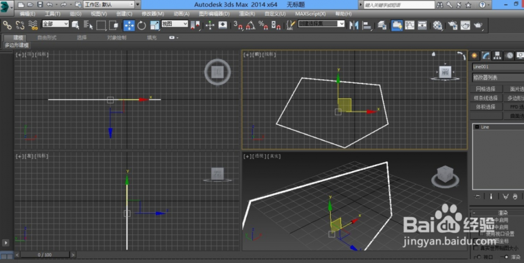Activate the Select and Rotate tool
Viewport: 524px width, 263px height.
[x=142, y=25]
